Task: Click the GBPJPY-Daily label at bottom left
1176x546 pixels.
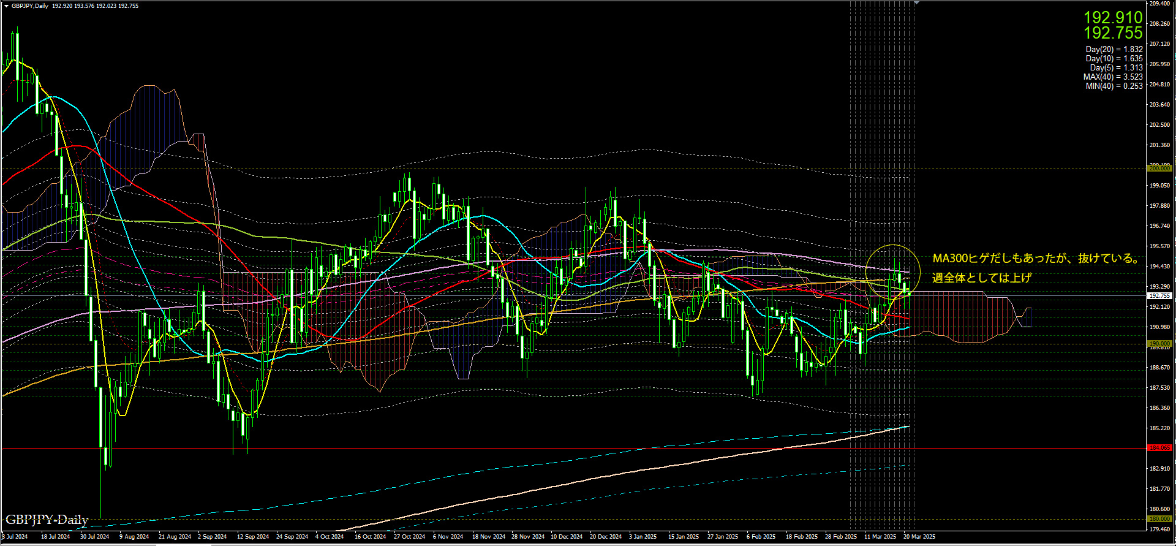Action: click(47, 520)
